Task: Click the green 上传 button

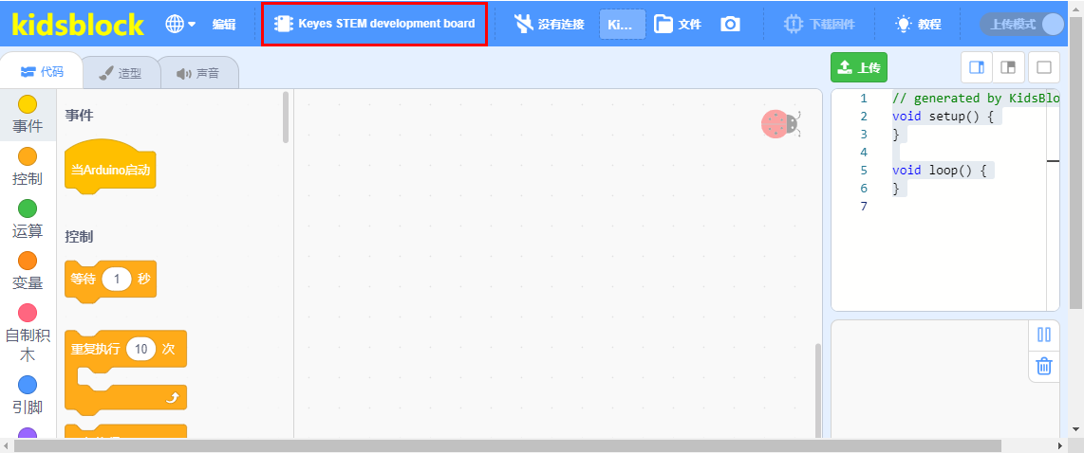Action: (859, 67)
